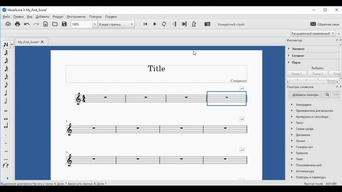Click the redo icon
This screenshot has width=342, height=192.
36,24
